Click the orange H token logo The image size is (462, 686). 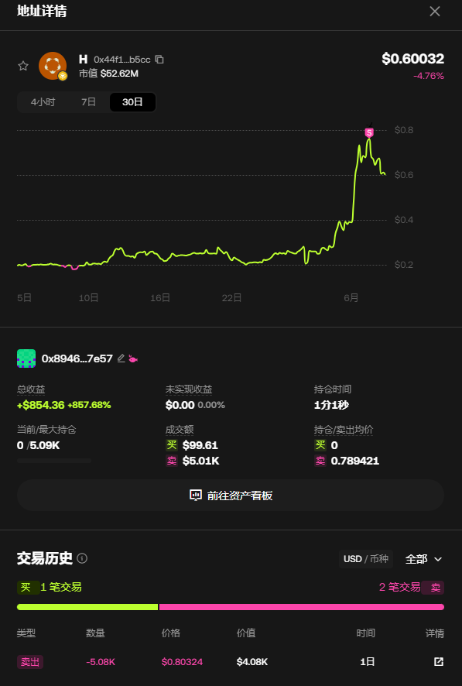click(x=53, y=66)
